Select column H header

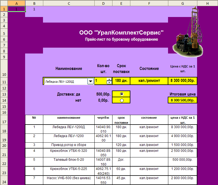207,3
